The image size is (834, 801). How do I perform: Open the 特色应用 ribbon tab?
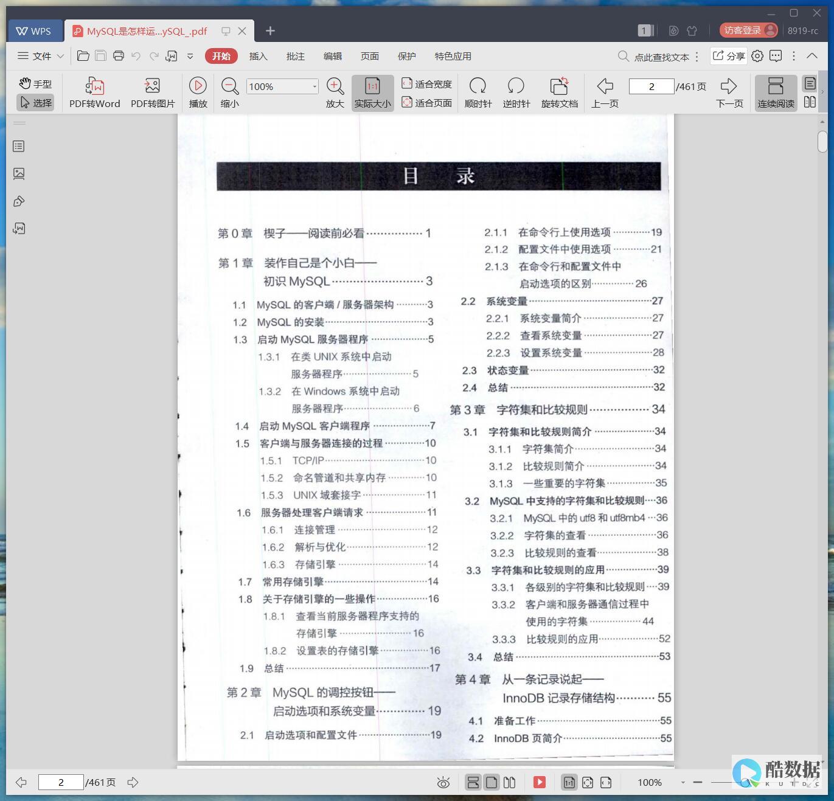tap(453, 56)
